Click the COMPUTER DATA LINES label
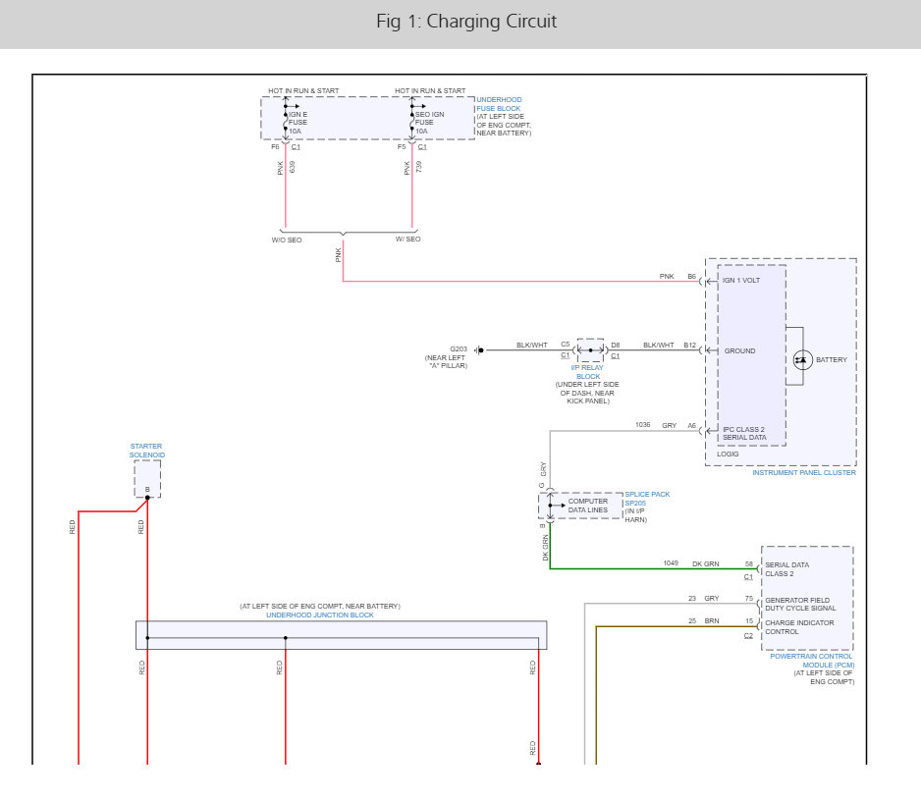 (587, 505)
